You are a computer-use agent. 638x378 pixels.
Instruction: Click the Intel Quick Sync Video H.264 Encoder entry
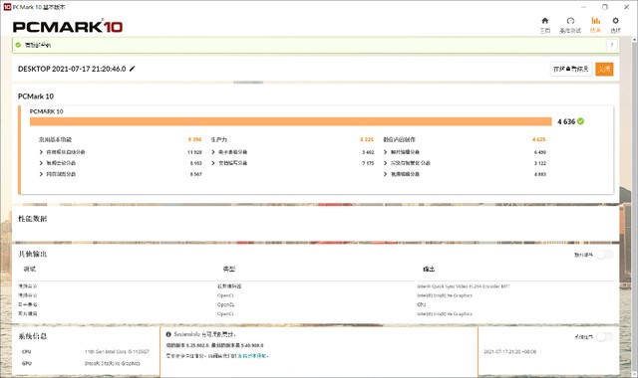pos(464,286)
